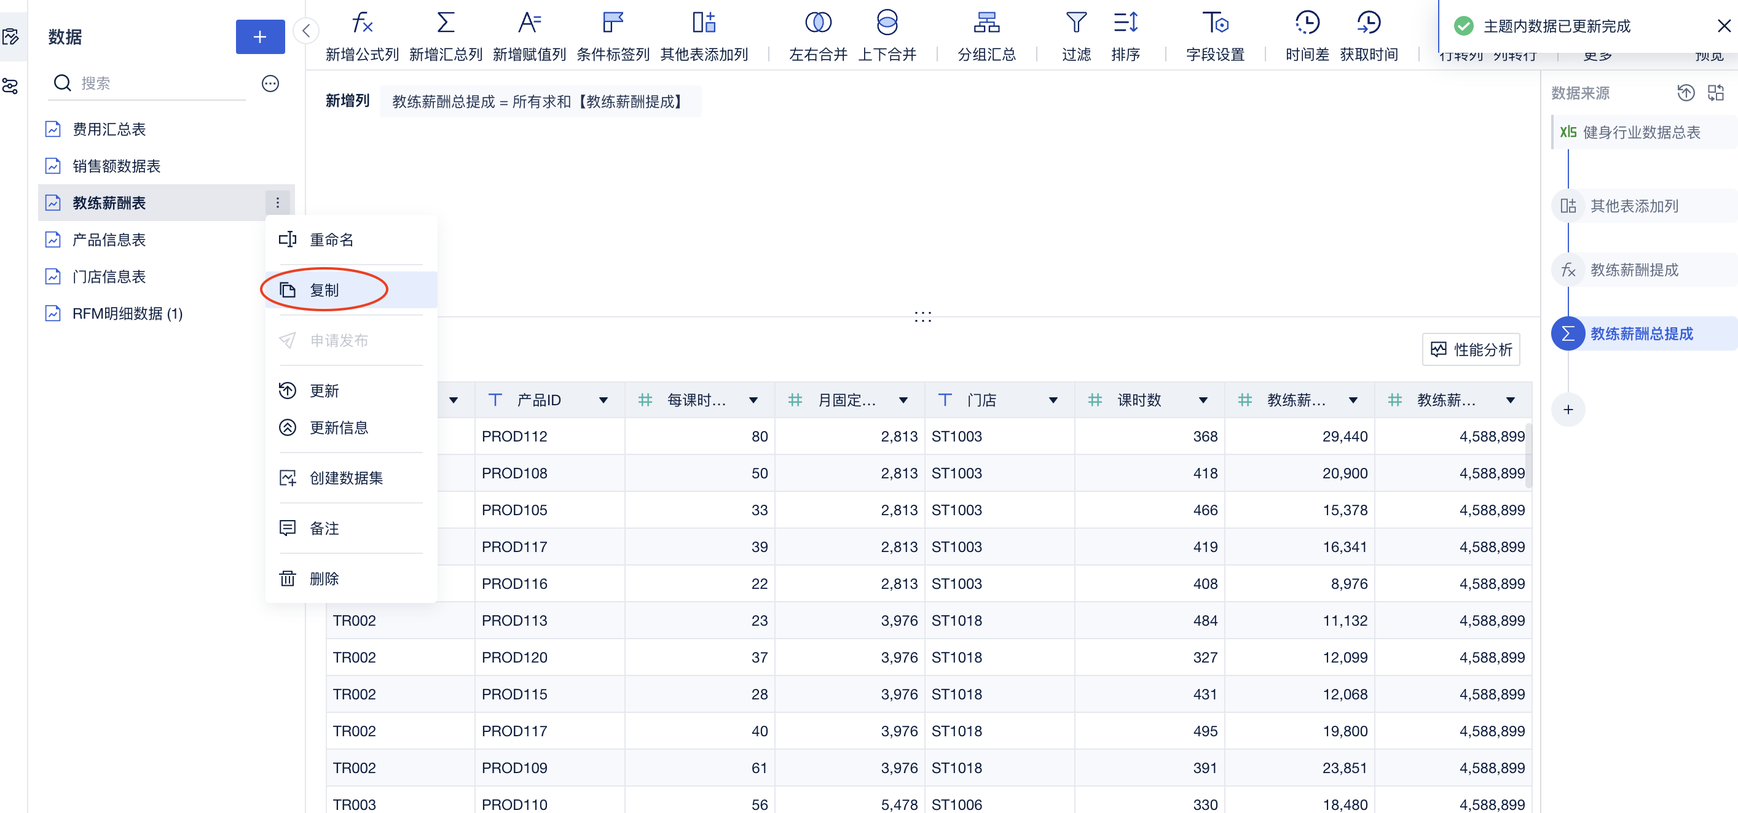Open 课时数 column dropdown arrow
The height and width of the screenshot is (813, 1738).
click(1202, 400)
